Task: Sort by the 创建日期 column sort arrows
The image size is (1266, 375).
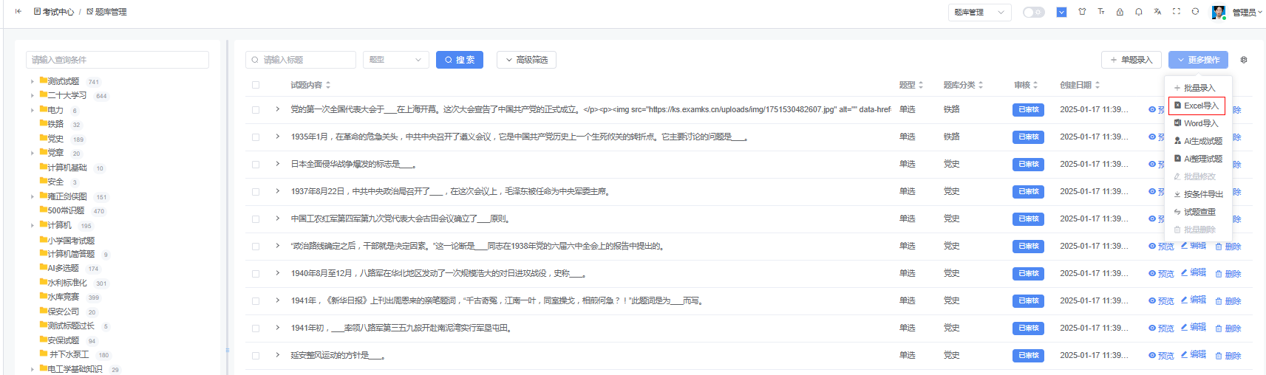Action: (1097, 85)
